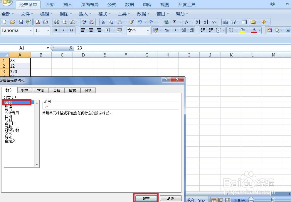Image resolution: width=291 pixels, height=202 pixels.
Task: Click the Sort Ascending icon
Action: click(x=198, y=22)
